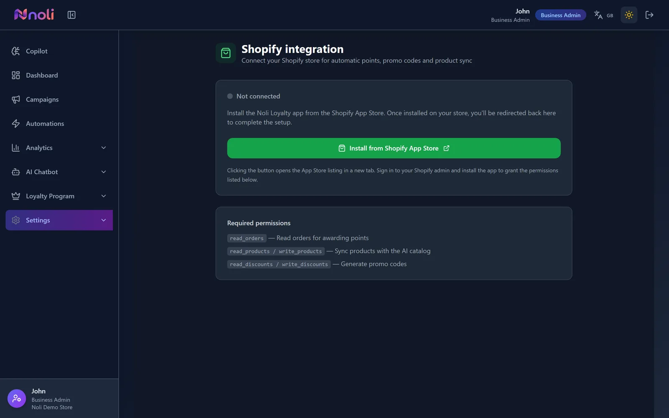Expand the Analytics chevron
669x418 pixels.
104,148
